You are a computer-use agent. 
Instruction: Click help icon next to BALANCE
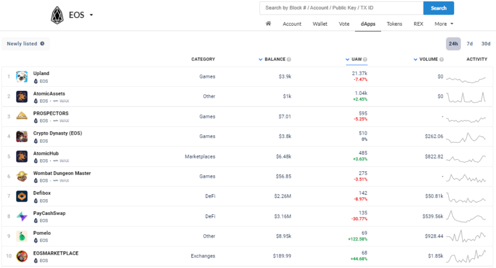coord(289,59)
